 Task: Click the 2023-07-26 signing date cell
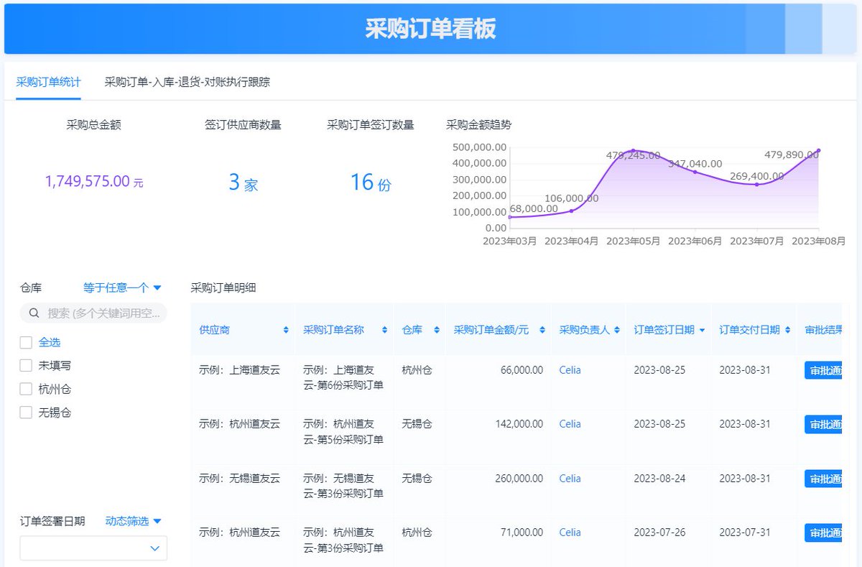(659, 533)
